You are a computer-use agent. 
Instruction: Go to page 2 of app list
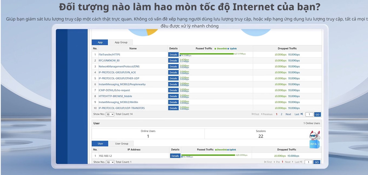point(281,114)
